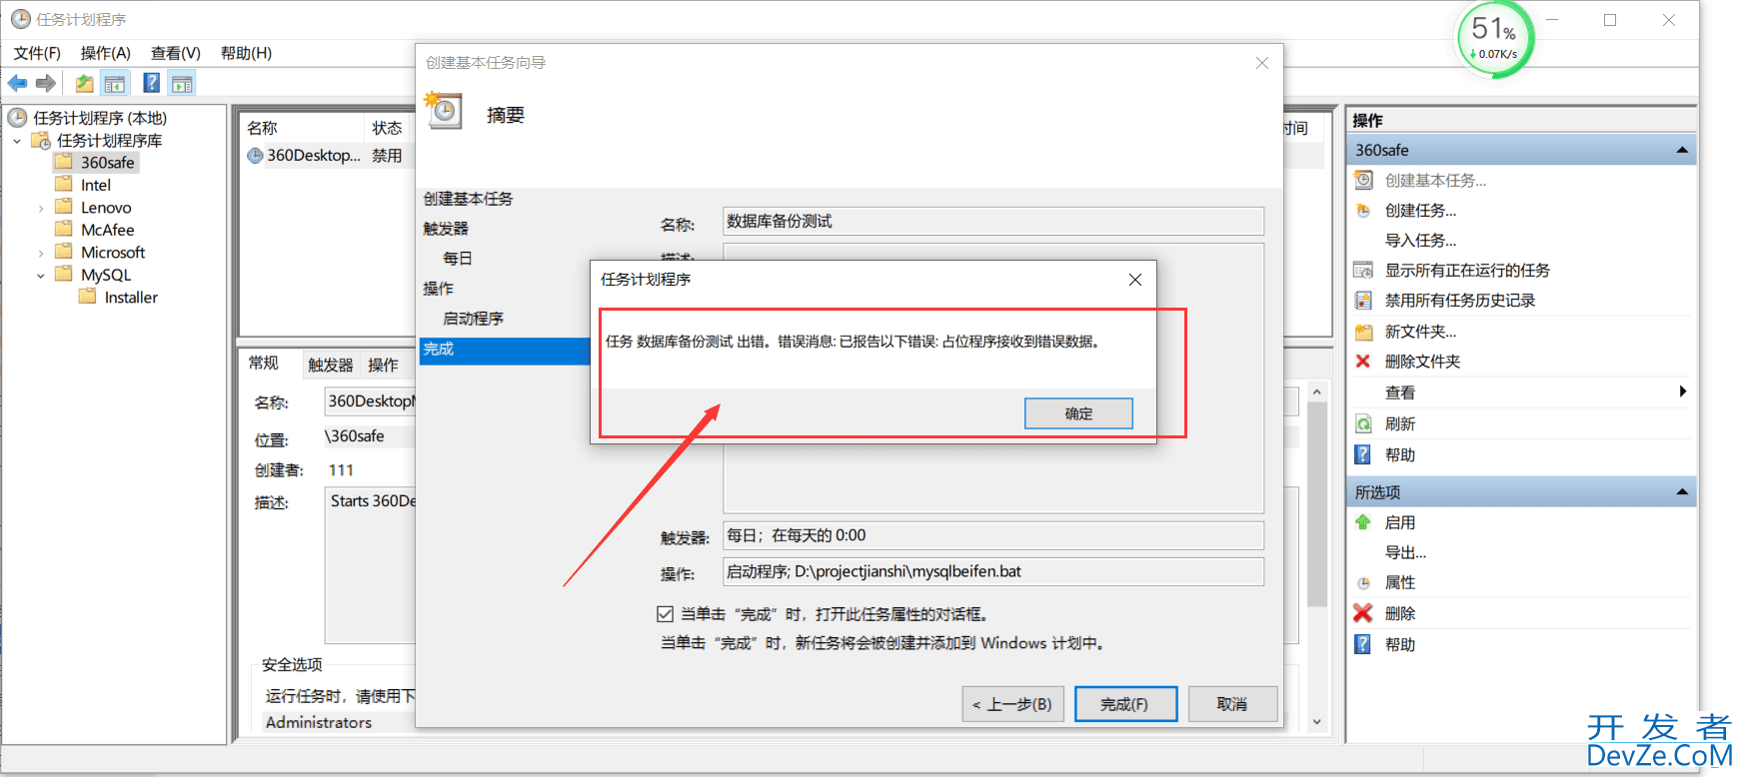Close the 创建基本任务向导 wizard window
The width and height of the screenshot is (1743, 777).
tap(1262, 63)
